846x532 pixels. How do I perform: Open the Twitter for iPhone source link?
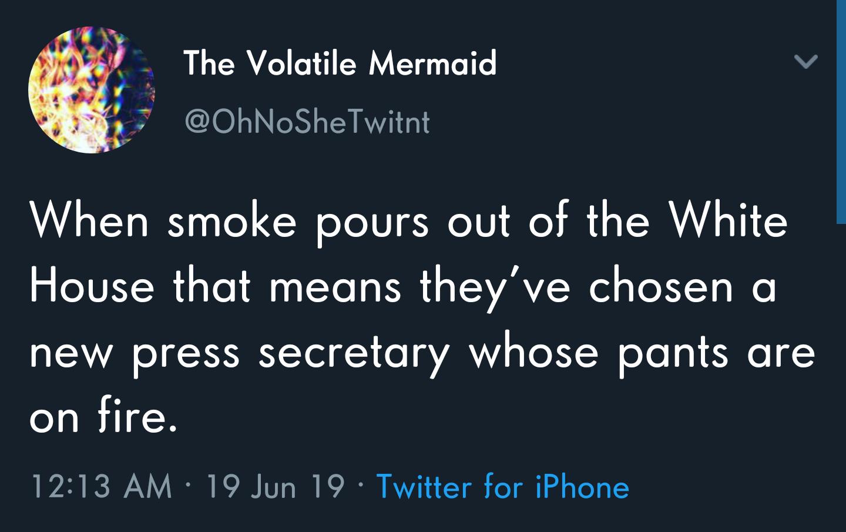[502, 487]
